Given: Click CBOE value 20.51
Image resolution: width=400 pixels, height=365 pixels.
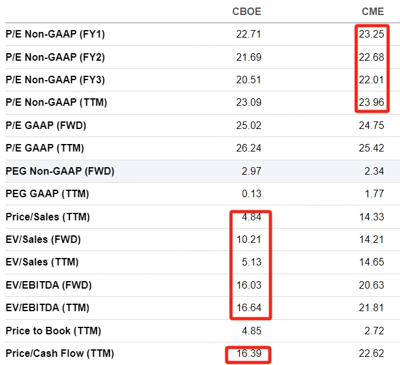Looking at the screenshot, I should click(249, 80).
